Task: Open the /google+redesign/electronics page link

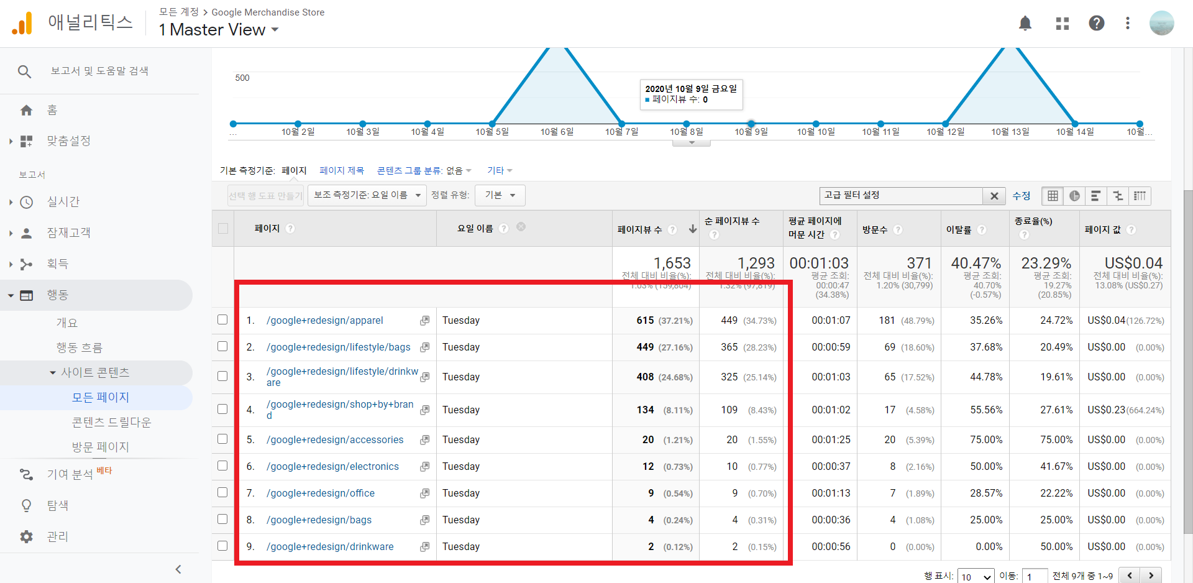Action: coord(332,467)
